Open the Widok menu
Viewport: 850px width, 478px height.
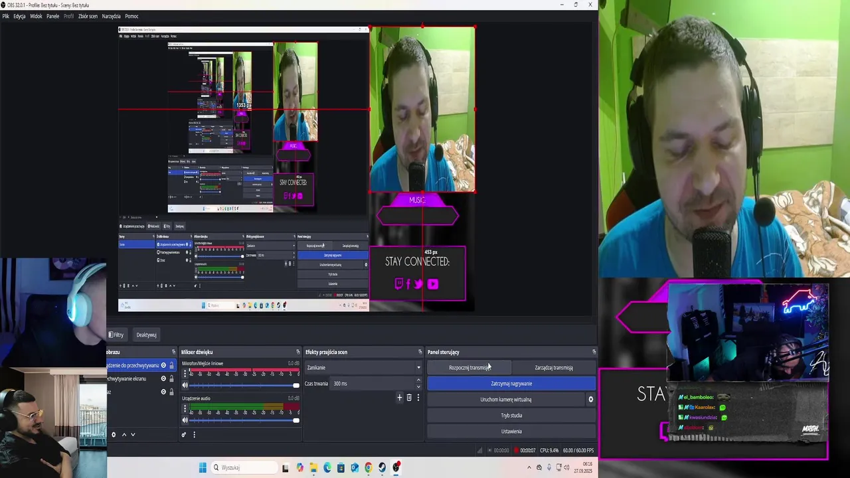[36, 16]
